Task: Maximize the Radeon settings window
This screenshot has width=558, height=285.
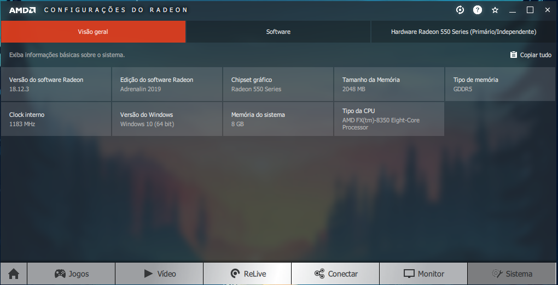Action: (530, 10)
